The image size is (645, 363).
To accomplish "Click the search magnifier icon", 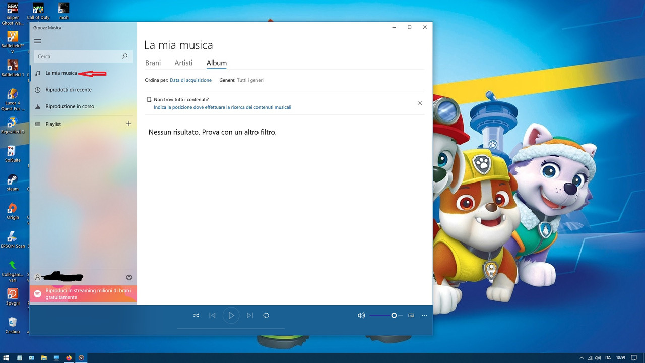I will click(125, 56).
